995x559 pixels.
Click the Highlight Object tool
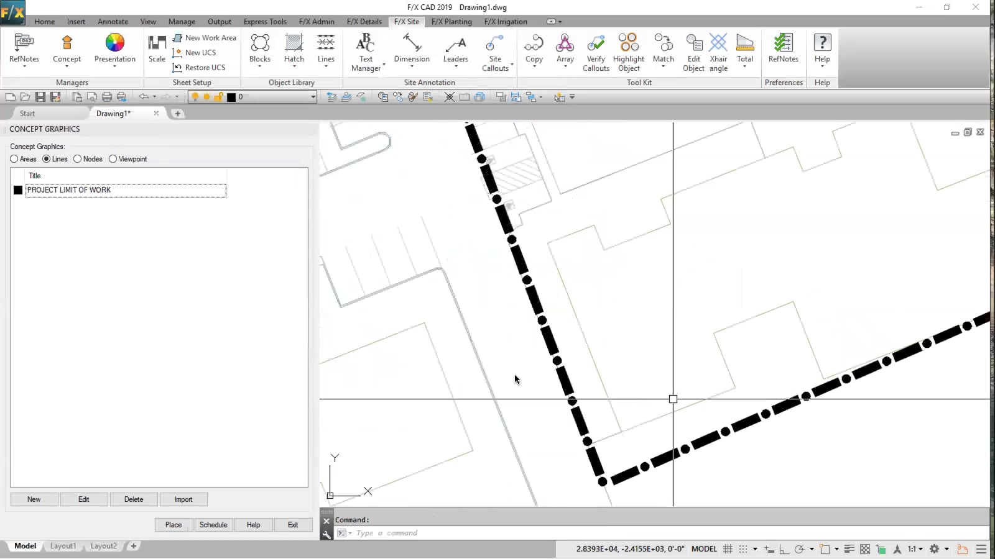tap(629, 52)
